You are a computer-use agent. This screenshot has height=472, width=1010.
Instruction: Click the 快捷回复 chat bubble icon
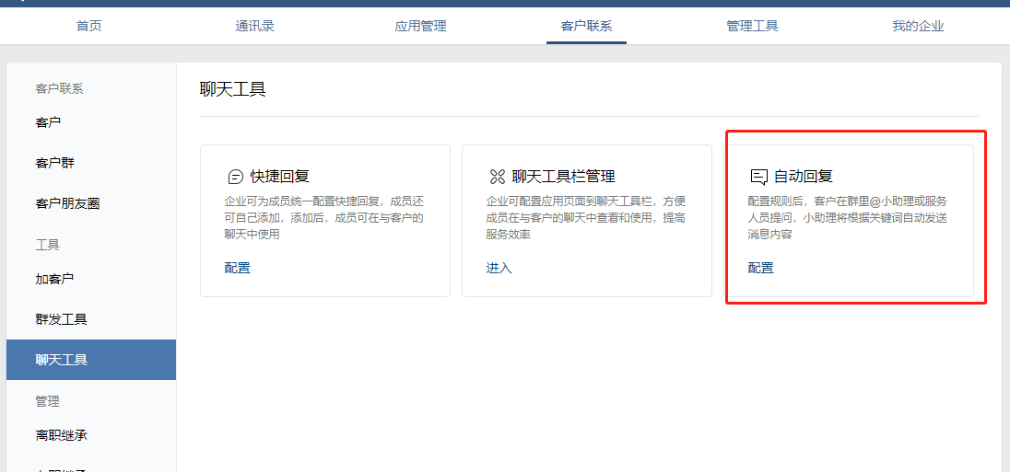click(x=236, y=177)
